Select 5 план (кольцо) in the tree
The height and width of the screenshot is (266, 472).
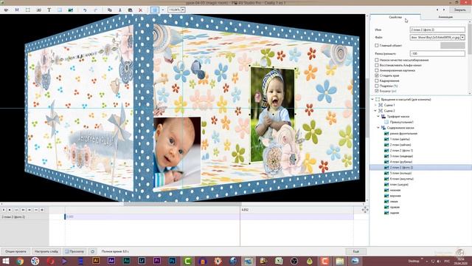[400, 174]
